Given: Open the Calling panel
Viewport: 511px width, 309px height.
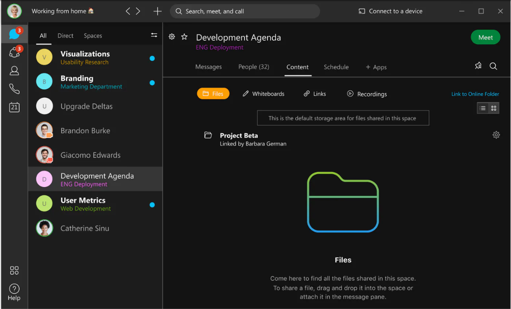Looking at the screenshot, I should point(14,88).
